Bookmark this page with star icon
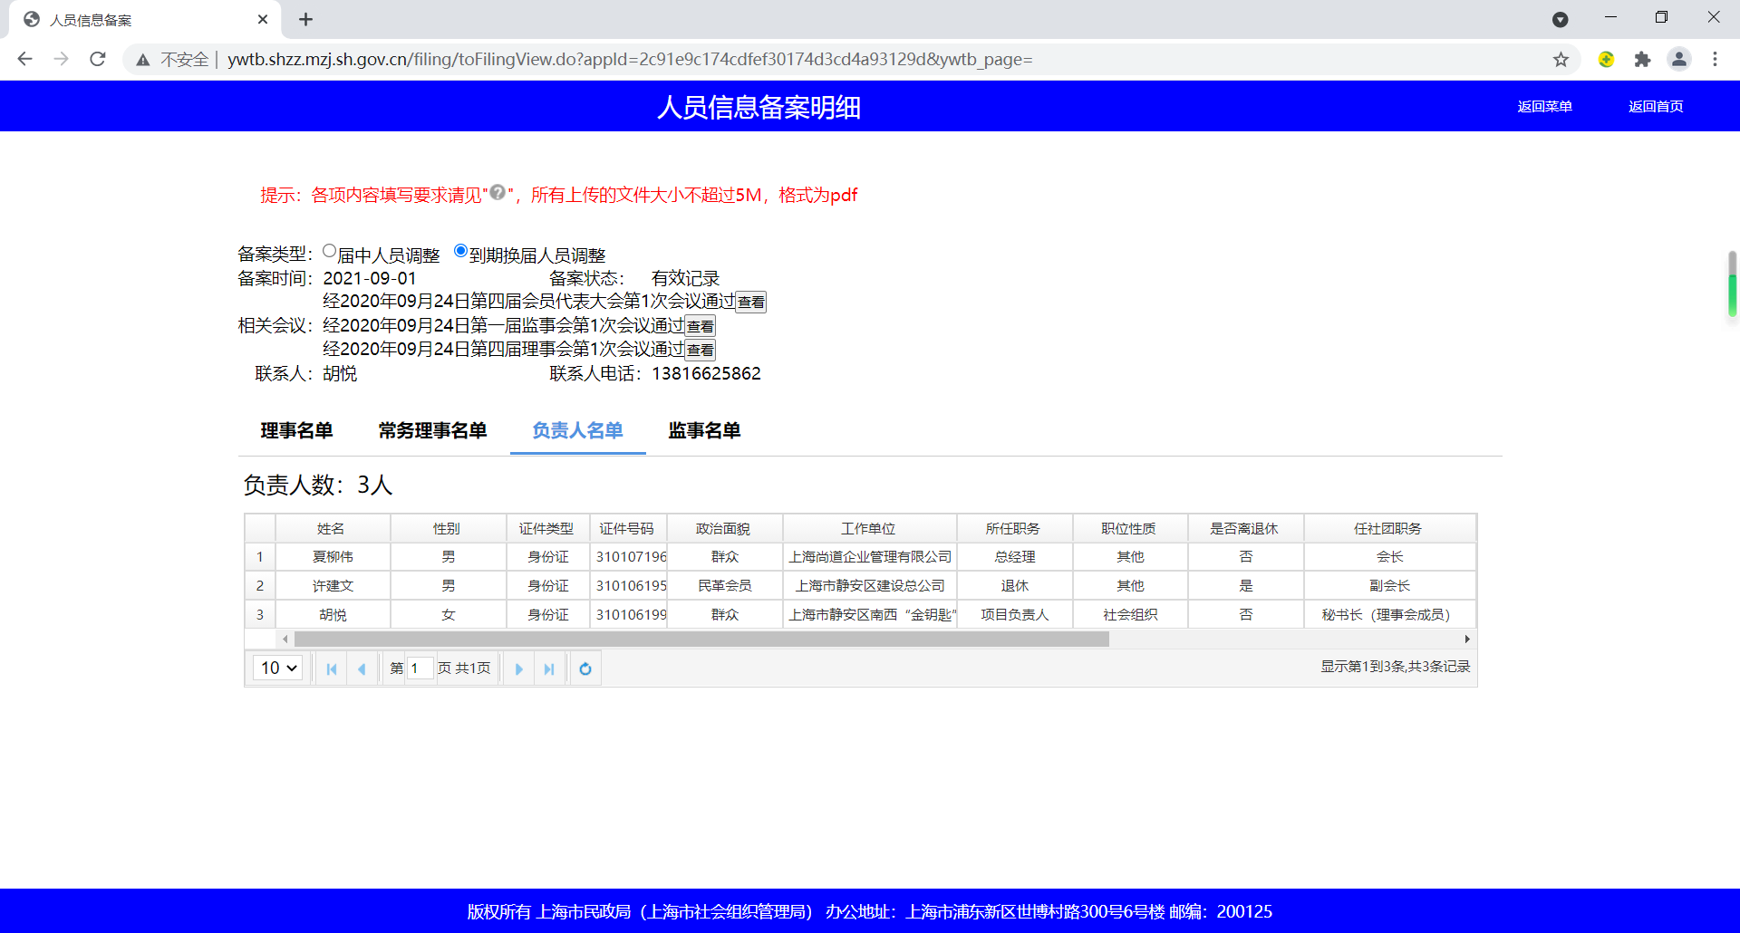 (1561, 60)
